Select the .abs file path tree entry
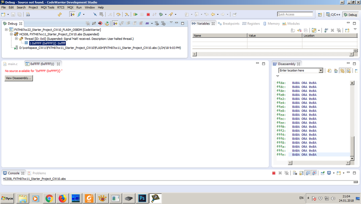361x204 pixels. click(x=100, y=48)
